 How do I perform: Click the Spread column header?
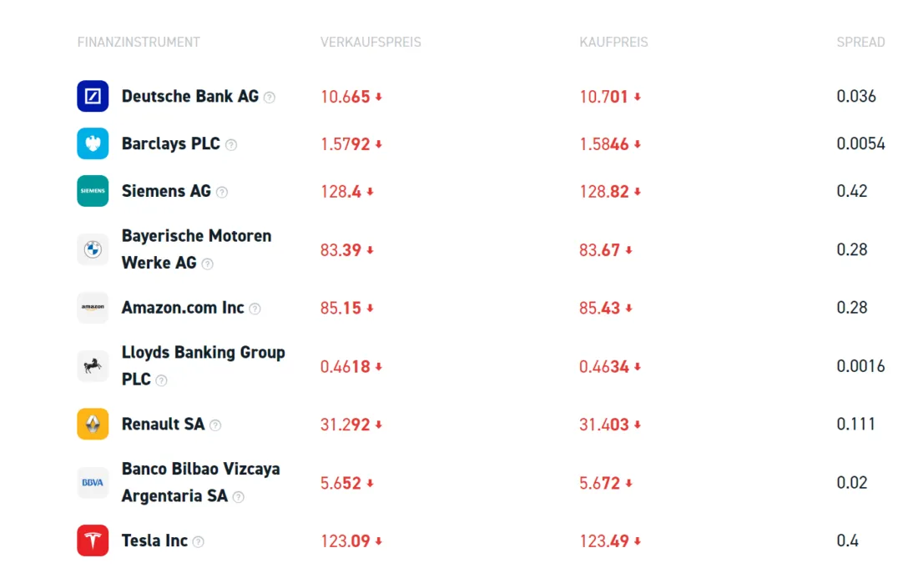860,43
